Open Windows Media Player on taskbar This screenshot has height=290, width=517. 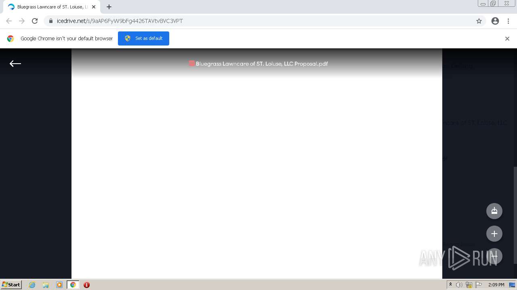59,285
